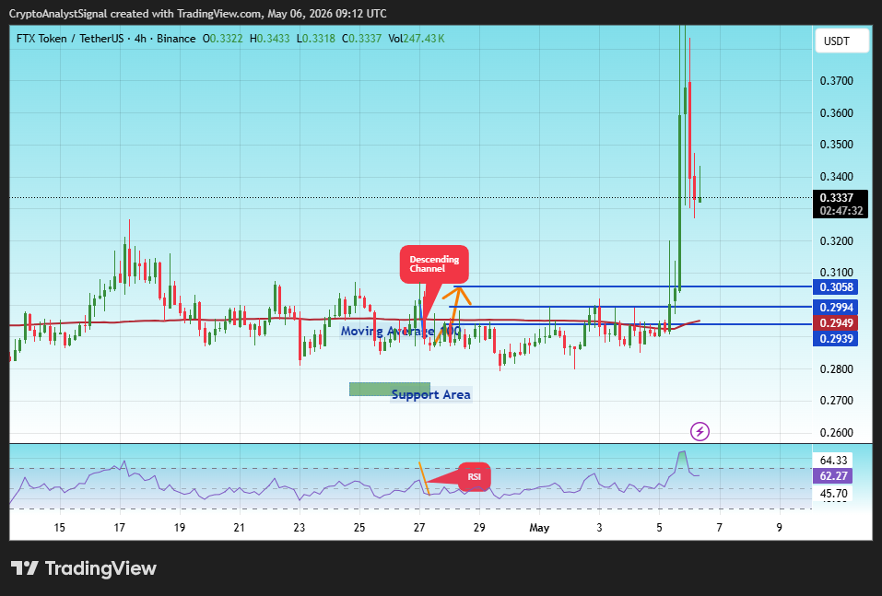Click the 0.2949 moving average price label
This screenshot has height=596, width=882.
(x=835, y=322)
